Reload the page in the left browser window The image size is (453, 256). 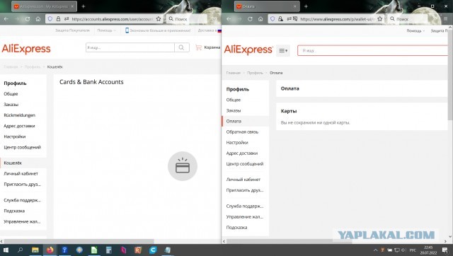tap(28, 19)
